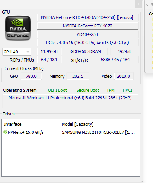Click the TPM status label
This screenshot has height=183, width=153.
pos(111,90)
